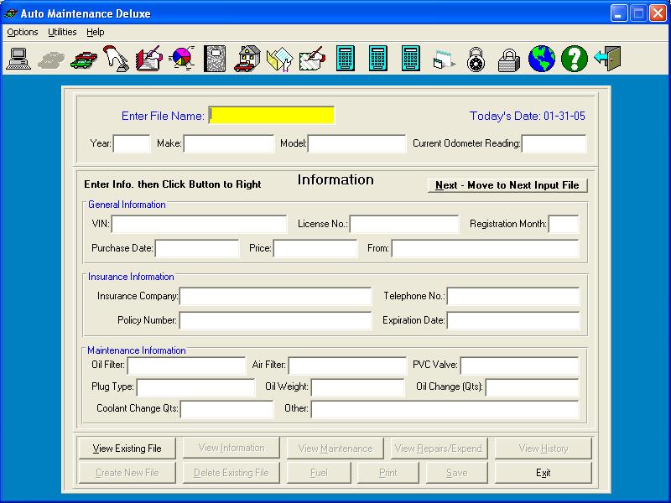This screenshot has width=671, height=503.
Task: Click the View Repairs/Expend button
Action: click(439, 449)
